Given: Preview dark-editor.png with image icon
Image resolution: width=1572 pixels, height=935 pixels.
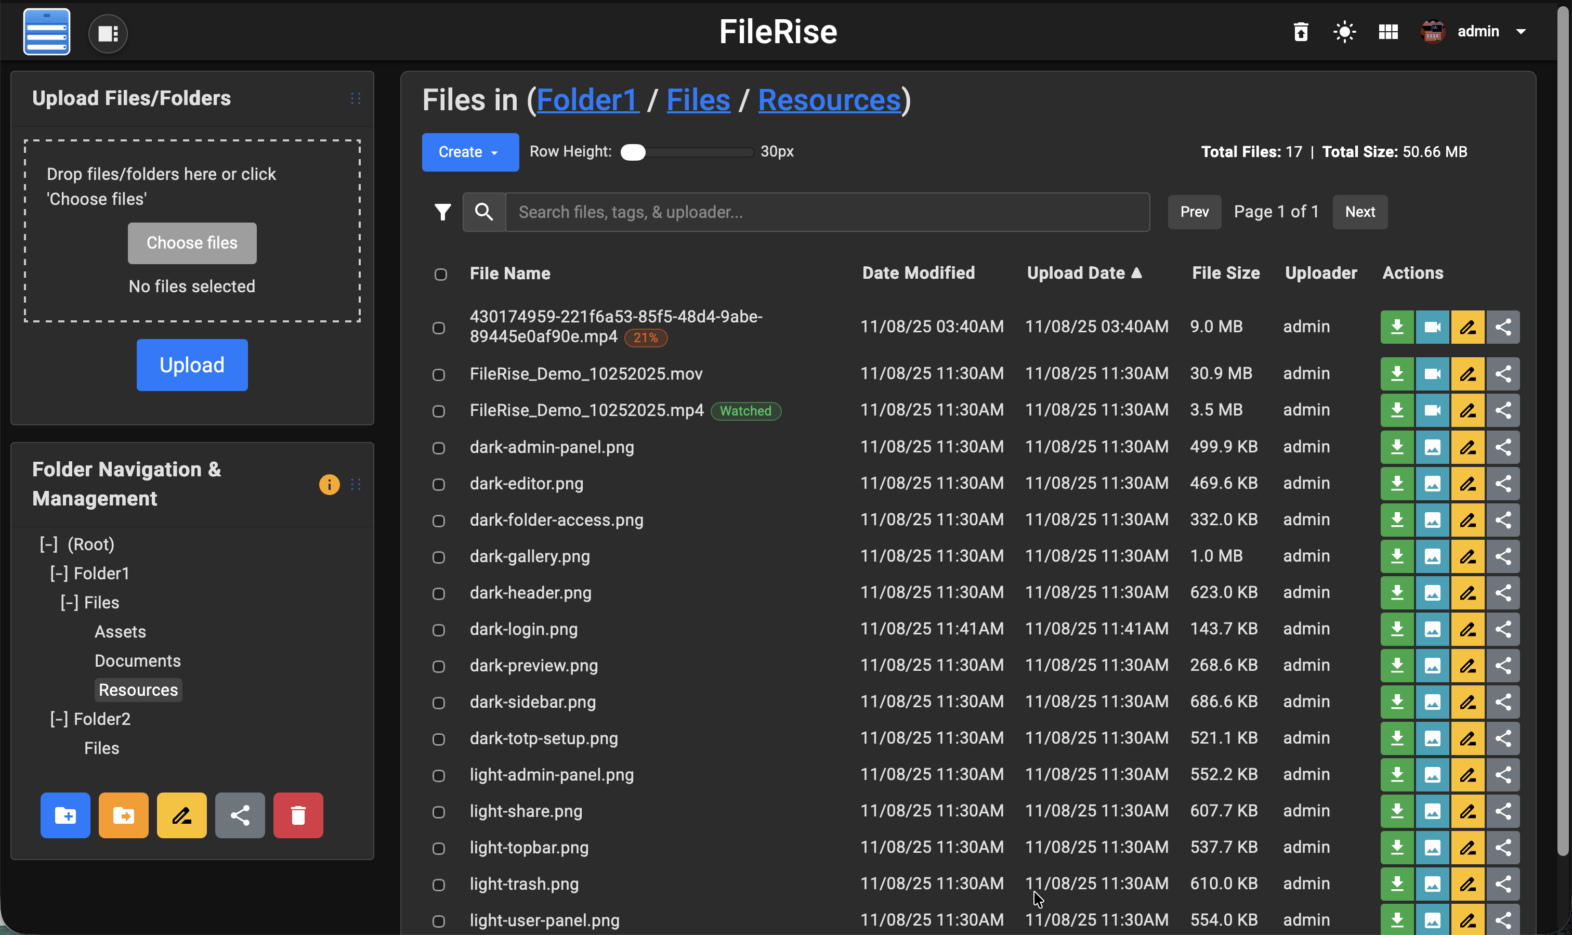Looking at the screenshot, I should click(1432, 483).
